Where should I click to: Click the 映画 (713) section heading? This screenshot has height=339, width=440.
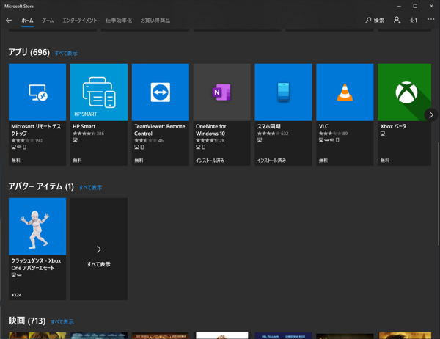(27, 321)
